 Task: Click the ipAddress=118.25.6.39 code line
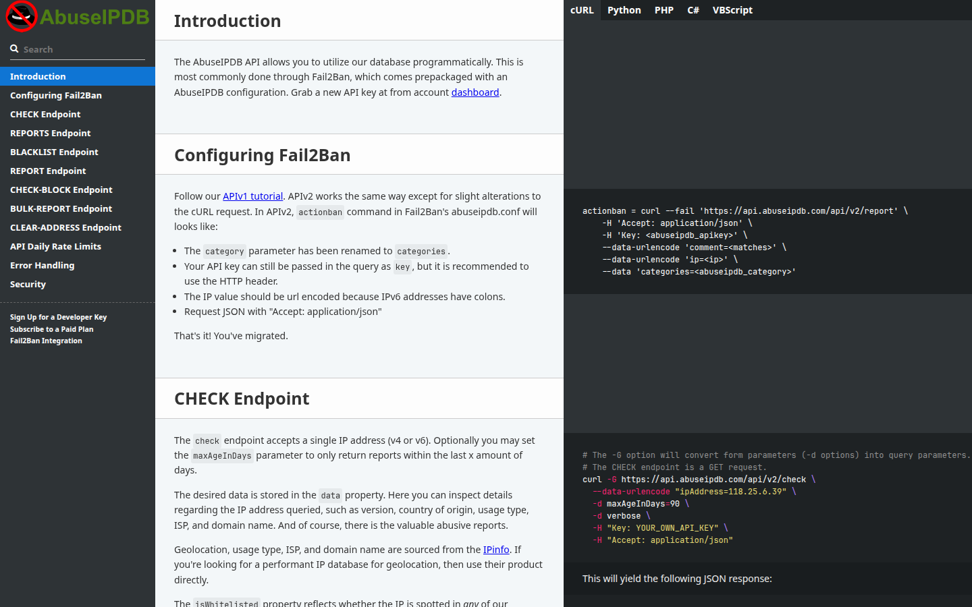pyautogui.click(x=695, y=492)
